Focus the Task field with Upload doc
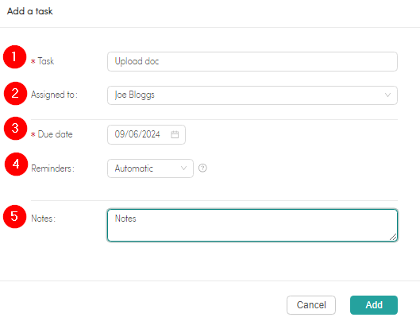This screenshot has height=325, width=420. (x=252, y=61)
